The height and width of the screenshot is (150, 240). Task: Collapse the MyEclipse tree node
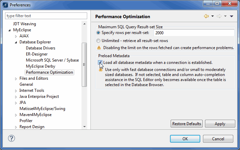9,30
